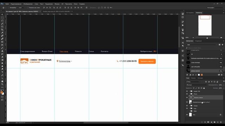Select the Eraser tool
The width and height of the screenshot is (225, 126).
(x=2, y=57)
